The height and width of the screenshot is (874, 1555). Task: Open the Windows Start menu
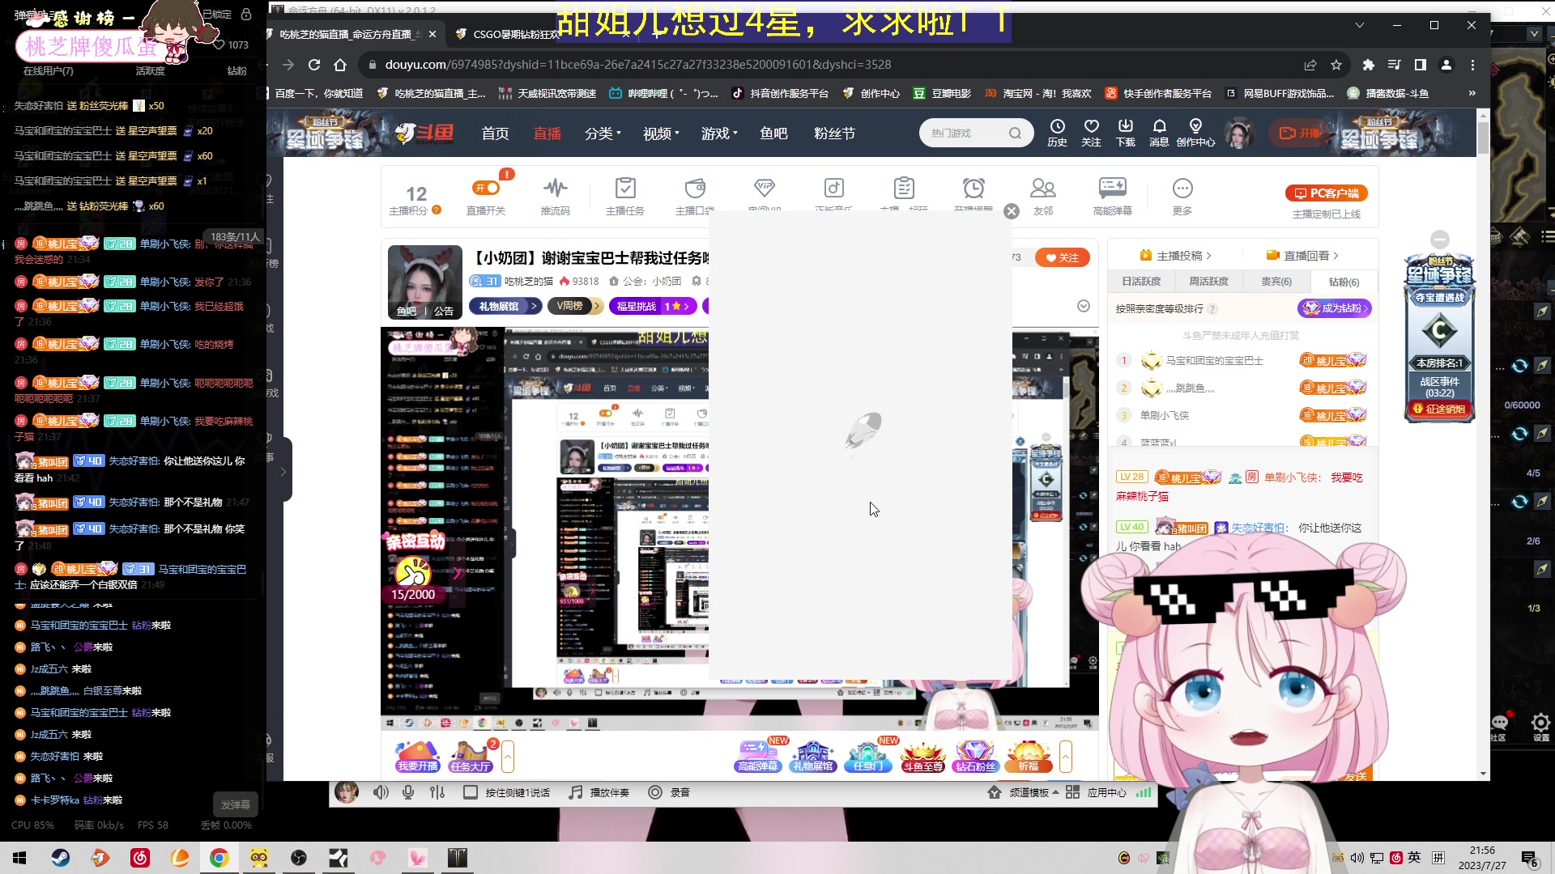tap(19, 858)
